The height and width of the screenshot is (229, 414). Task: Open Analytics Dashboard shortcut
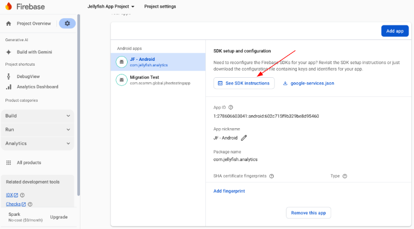pos(37,87)
